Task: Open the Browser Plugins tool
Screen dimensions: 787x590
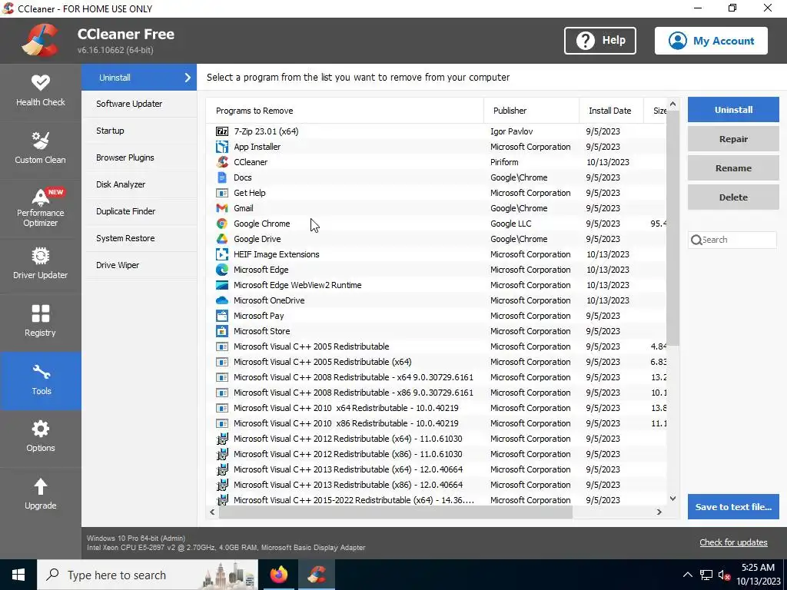Action: point(139,157)
